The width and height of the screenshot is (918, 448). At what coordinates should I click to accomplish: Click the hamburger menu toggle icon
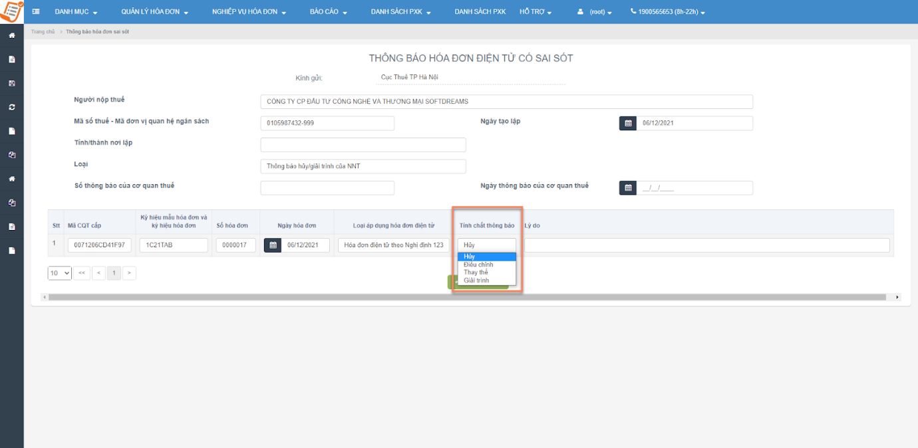tap(35, 12)
